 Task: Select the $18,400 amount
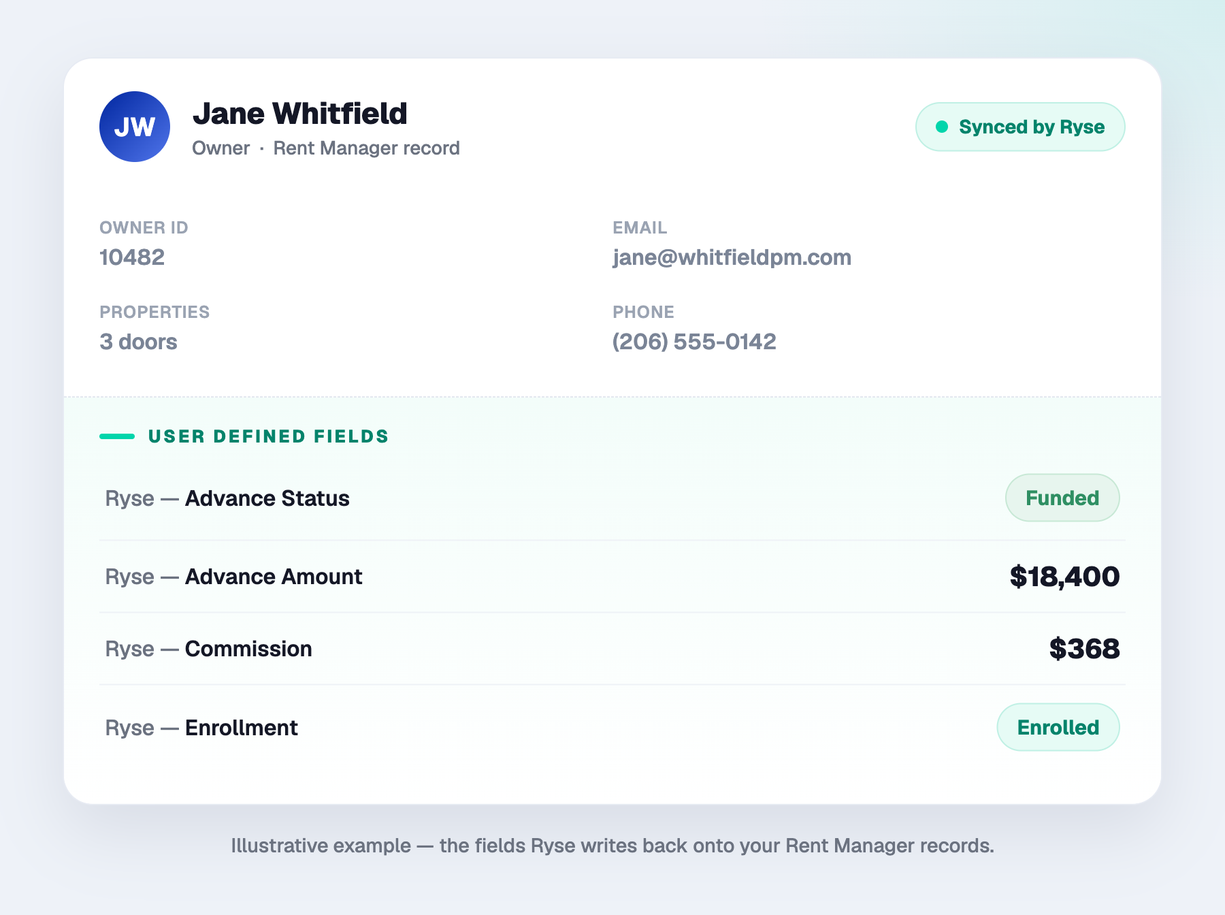click(1064, 577)
